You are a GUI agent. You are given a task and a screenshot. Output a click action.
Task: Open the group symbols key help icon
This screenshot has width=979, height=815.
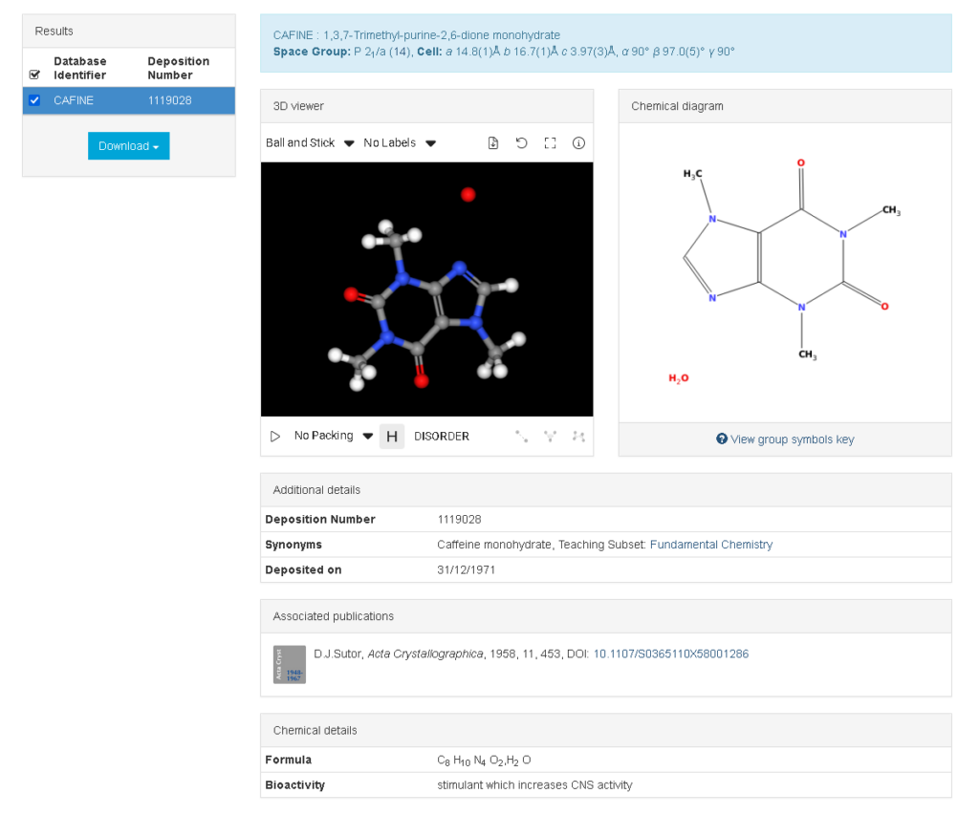pos(722,440)
